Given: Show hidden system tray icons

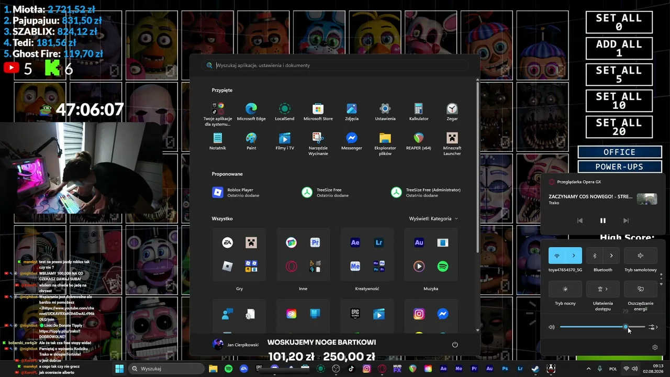Looking at the screenshot, I should 588,369.
